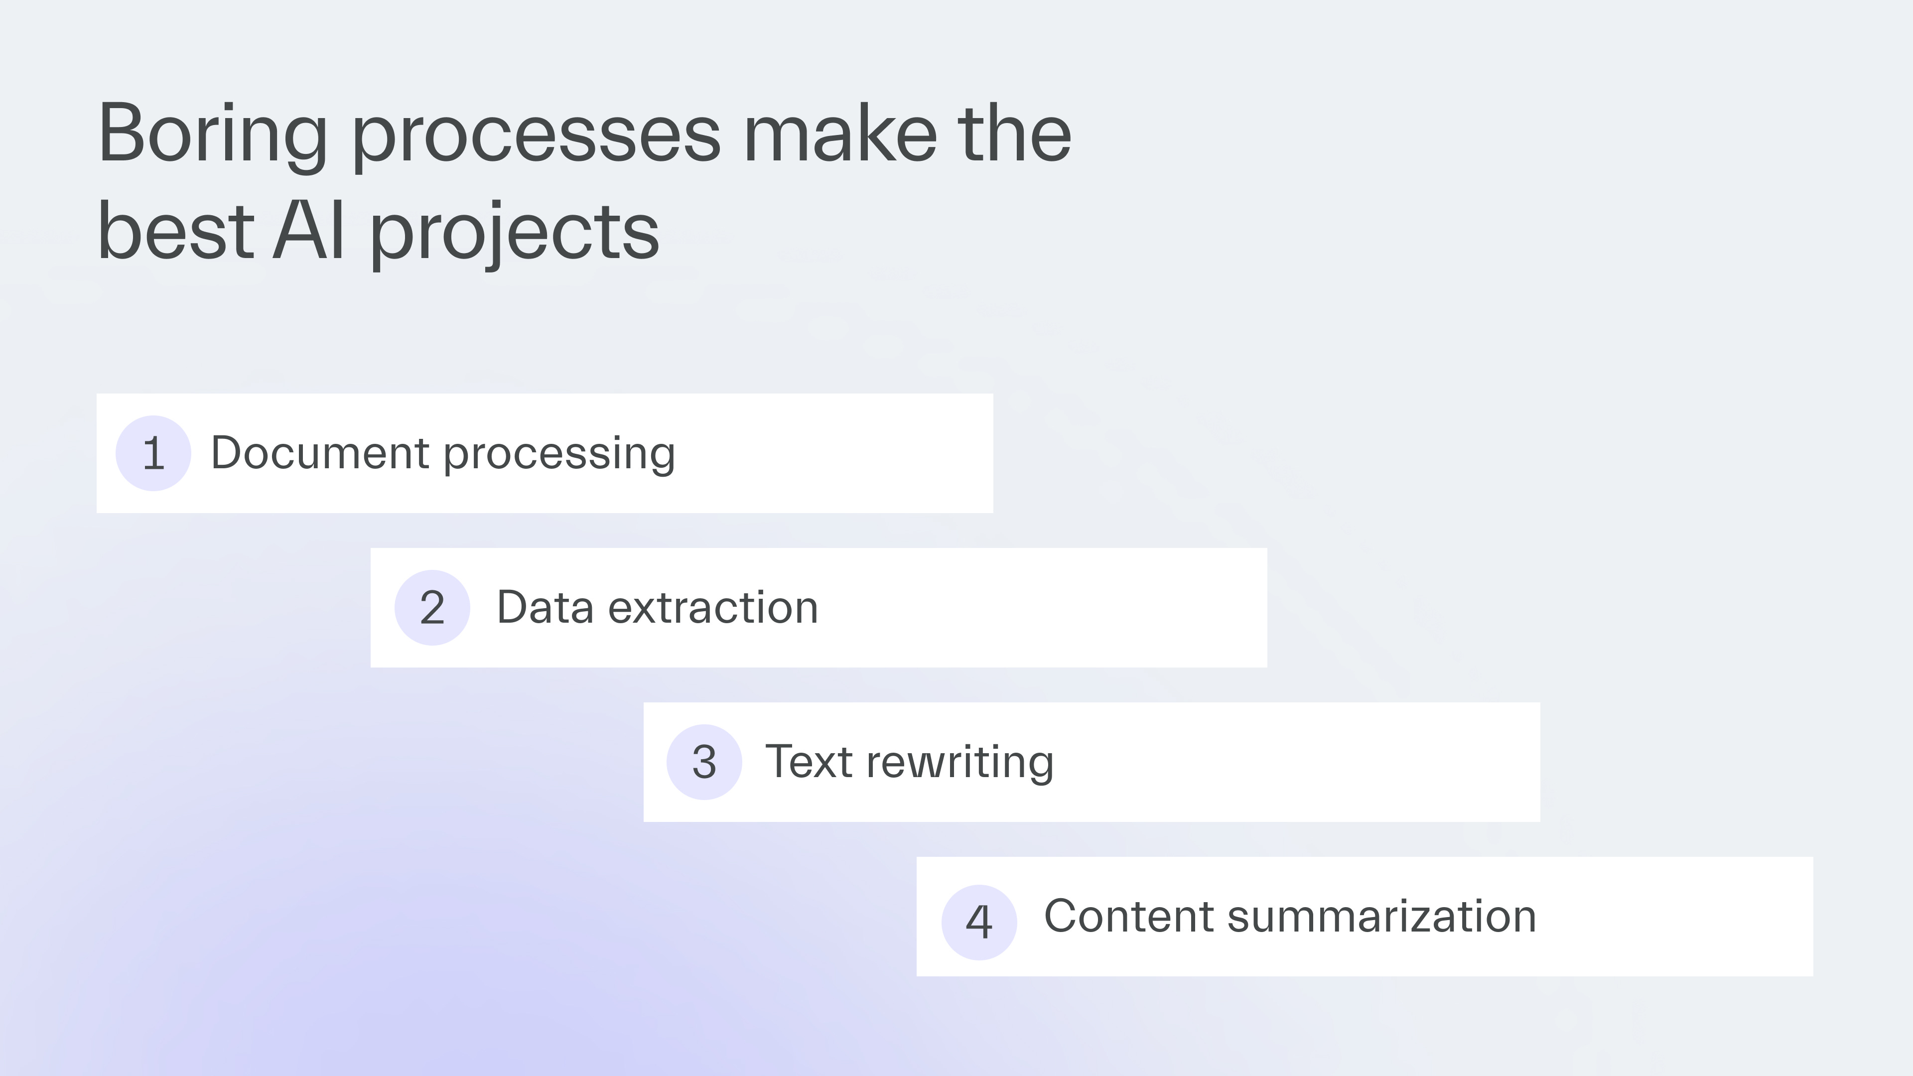
Task: Click empty space in the Document processing card
Action: point(839,453)
